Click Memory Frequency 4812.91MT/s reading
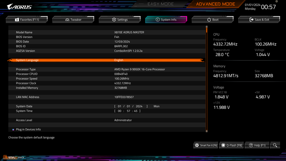Image resolution: width=286 pixels, height=161 pixels. click(x=226, y=76)
